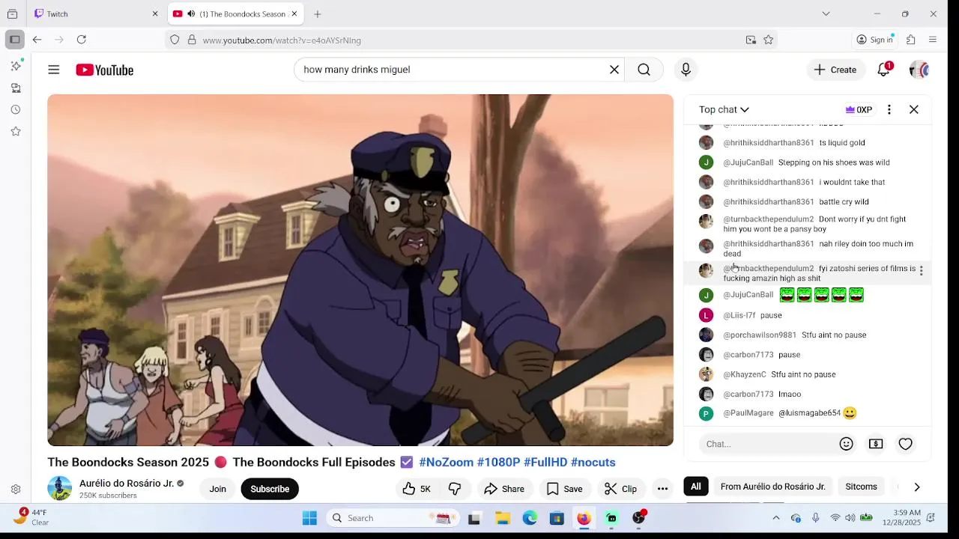Screen dimensions: 959x539
Task: Open the 0XP channel points badge
Action: pyautogui.click(x=859, y=110)
